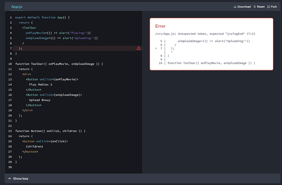The height and width of the screenshot is (185, 282).
Task: Click button onClick={onClick} on line 25
Action: point(45,141)
